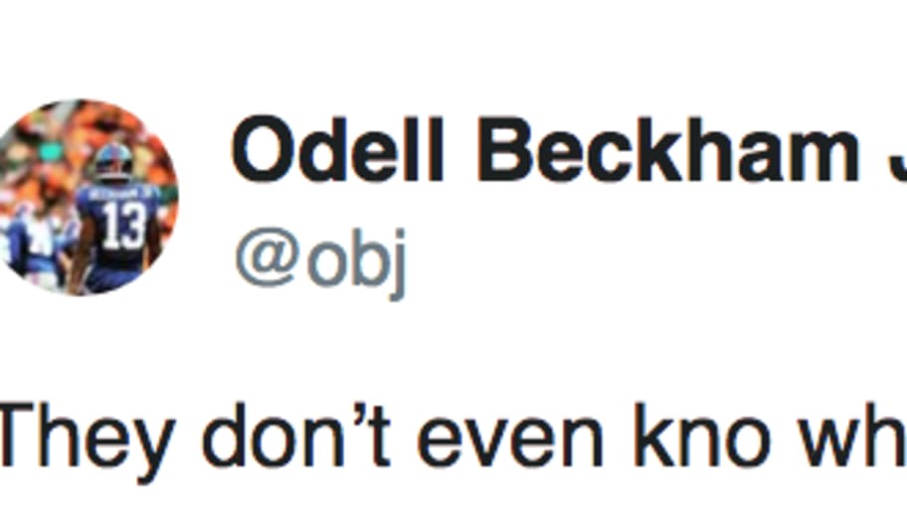Click the word 'kno' in the tweet
The height and width of the screenshot is (513, 907).
[702, 435]
